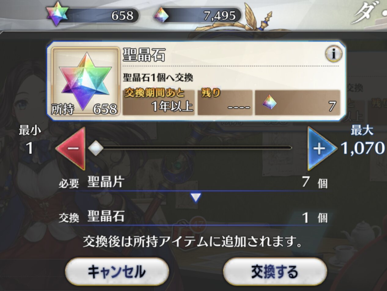Click the white diamond slider handle

pyautogui.click(x=96, y=148)
